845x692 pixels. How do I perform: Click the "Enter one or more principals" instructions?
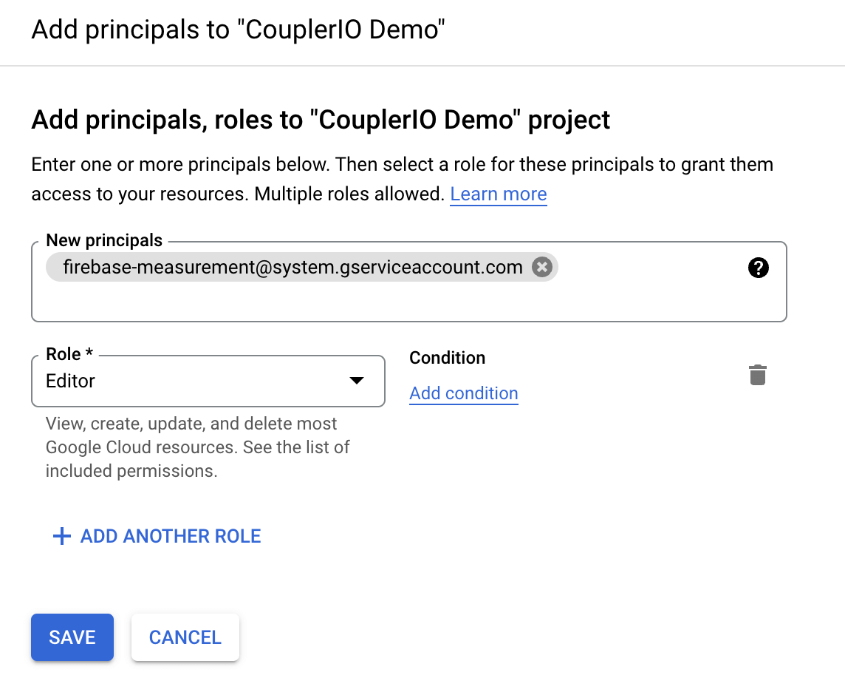pos(402,179)
